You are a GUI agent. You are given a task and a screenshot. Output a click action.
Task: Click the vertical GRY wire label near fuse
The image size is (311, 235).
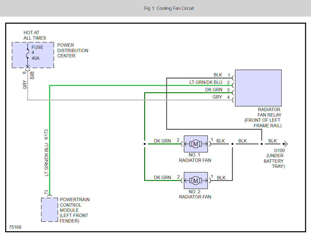(x=25, y=85)
